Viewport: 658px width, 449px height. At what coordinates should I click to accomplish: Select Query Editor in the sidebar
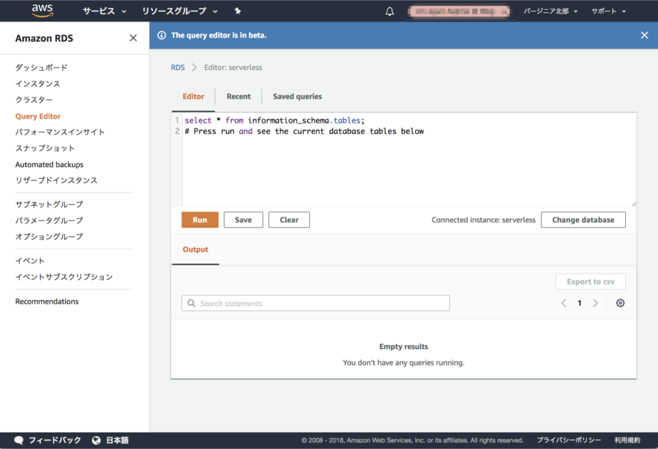click(38, 116)
